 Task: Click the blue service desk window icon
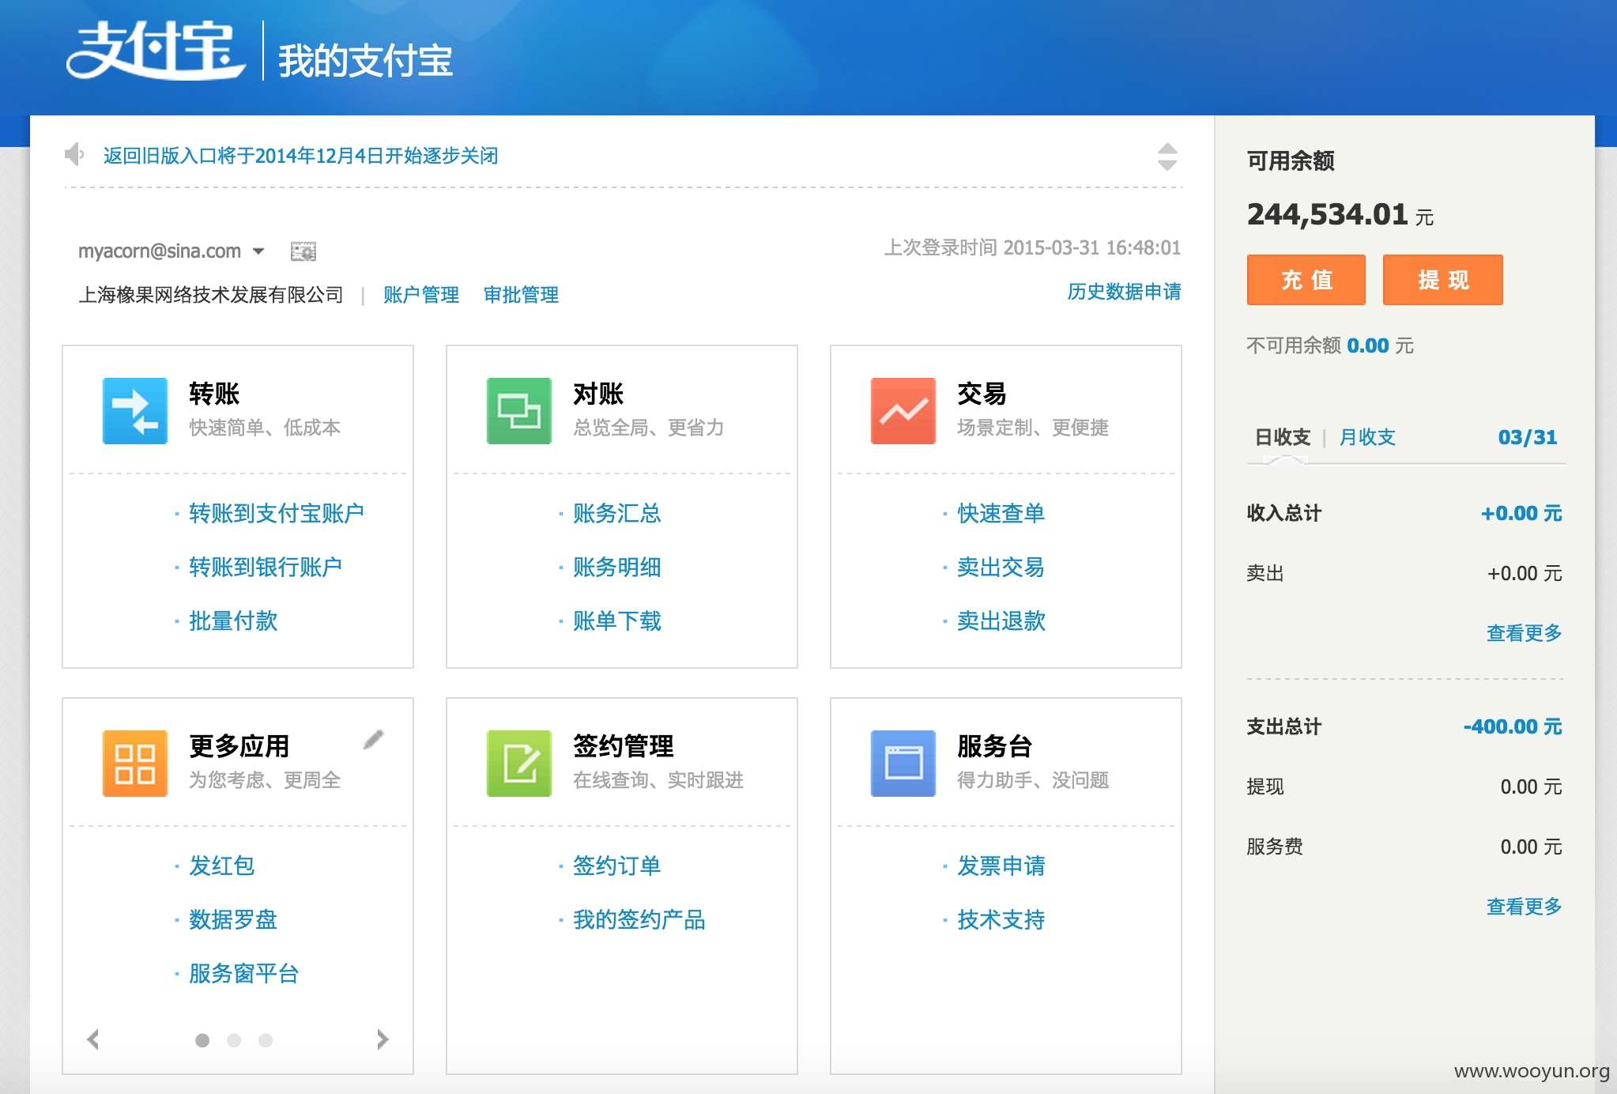(x=903, y=764)
